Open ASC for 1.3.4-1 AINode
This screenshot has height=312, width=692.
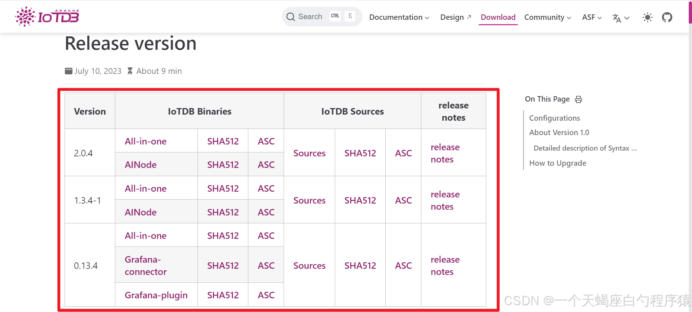click(266, 212)
